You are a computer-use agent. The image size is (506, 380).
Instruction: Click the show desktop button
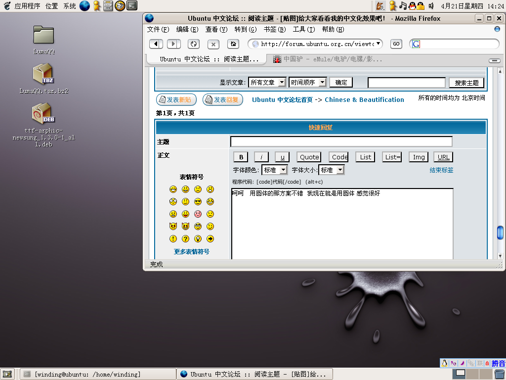point(7,374)
